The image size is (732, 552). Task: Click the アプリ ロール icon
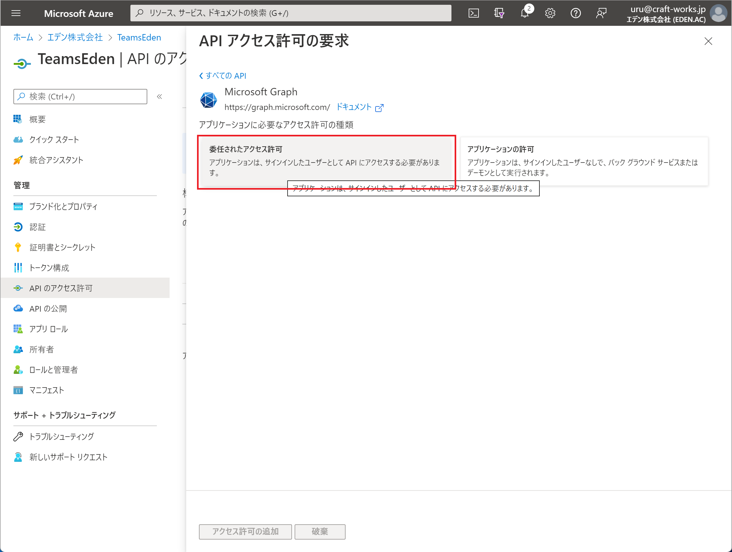[18, 329]
